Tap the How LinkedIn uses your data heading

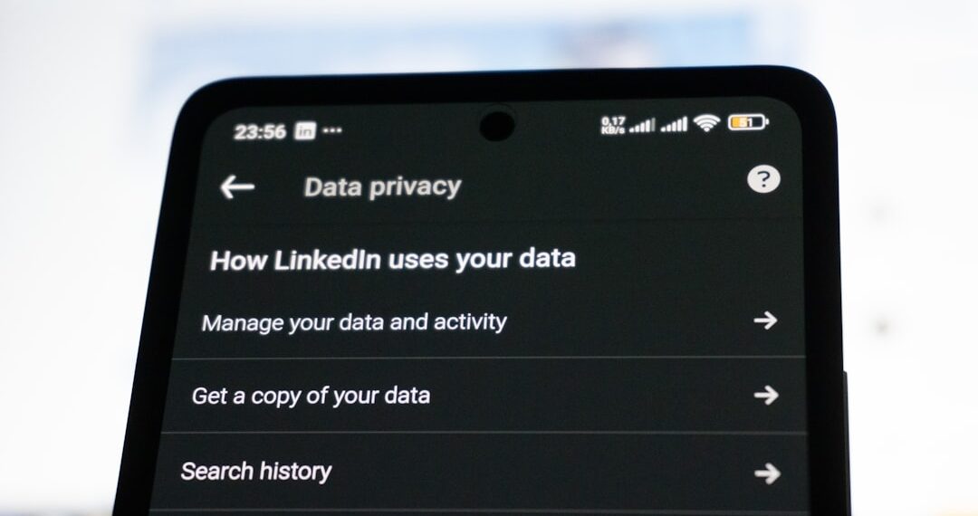click(x=392, y=259)
